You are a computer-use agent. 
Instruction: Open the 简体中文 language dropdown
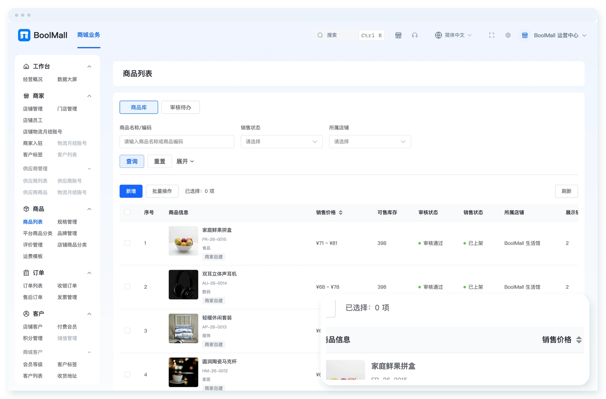pyautogui.click(x=453, y=35)
